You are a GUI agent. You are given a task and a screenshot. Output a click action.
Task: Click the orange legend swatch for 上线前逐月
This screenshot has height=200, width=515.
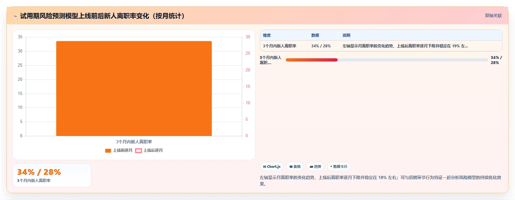tap(108, 151)
